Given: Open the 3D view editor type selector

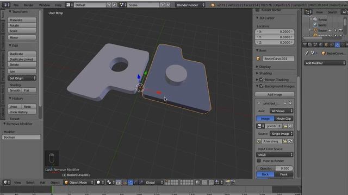Looking at the screenshot, I should pyautogui.click(x=7, y=183).
